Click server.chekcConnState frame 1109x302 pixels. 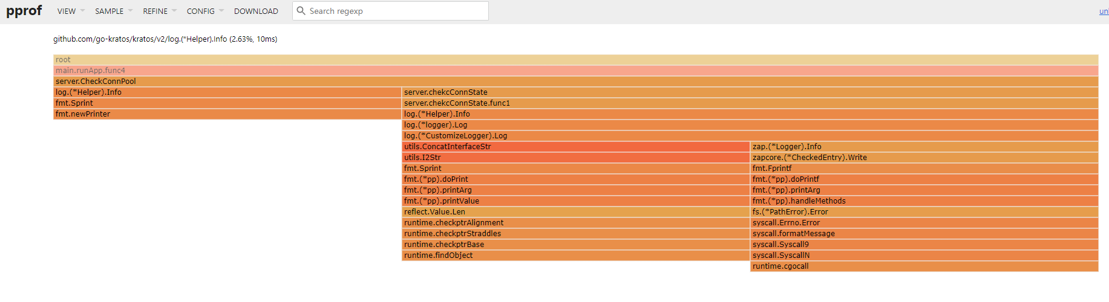[750, 92]
